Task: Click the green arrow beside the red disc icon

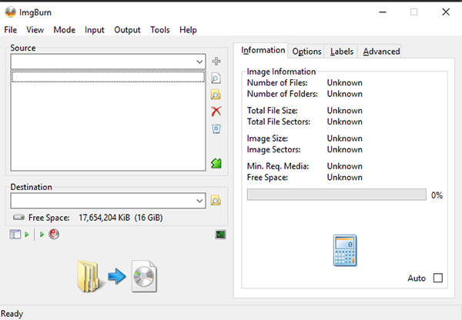Action: coord(42,235)
